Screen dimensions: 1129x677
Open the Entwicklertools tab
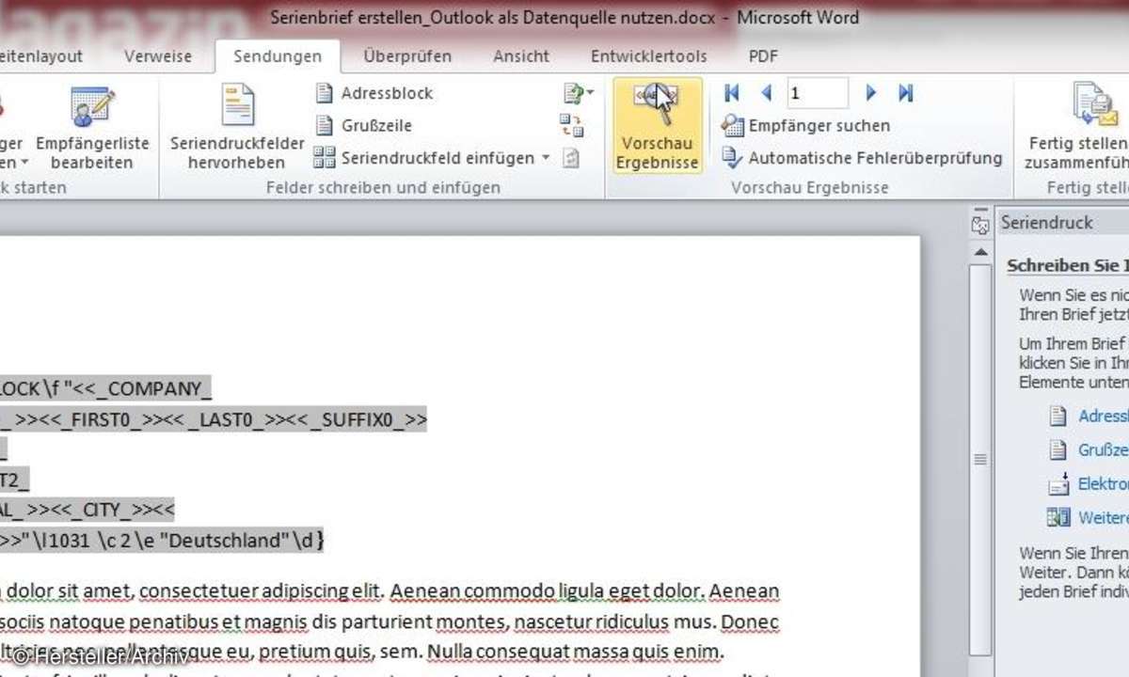coord(648,56)
